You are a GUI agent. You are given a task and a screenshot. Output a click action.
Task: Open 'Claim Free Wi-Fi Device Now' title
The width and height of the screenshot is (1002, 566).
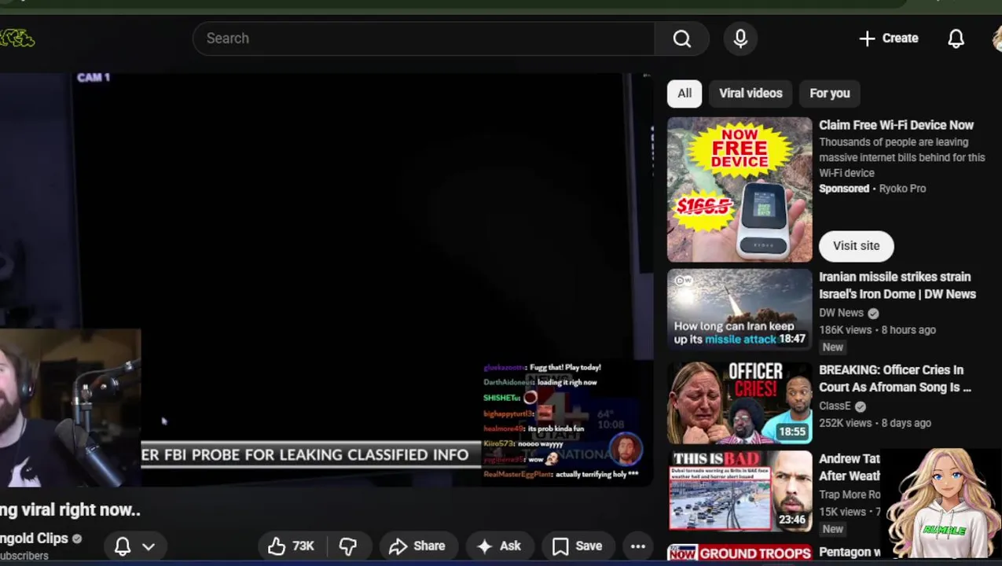click(x=896, y=125)
